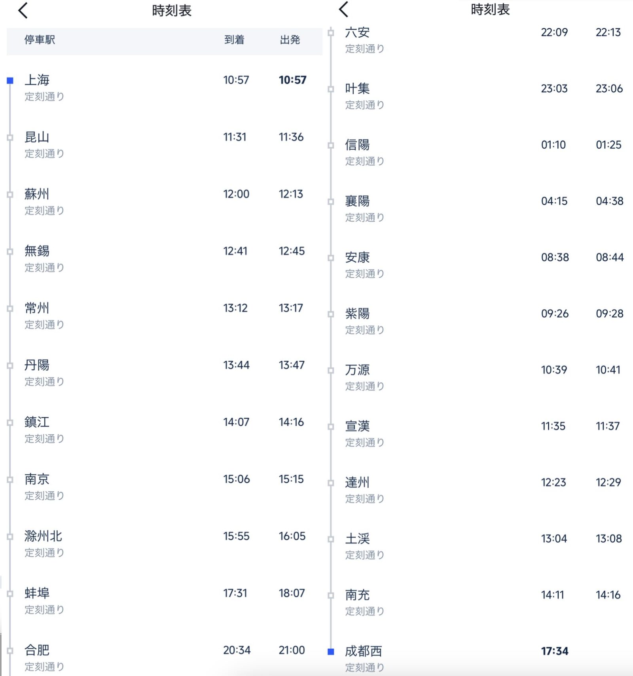Click the route stop marker beside 無錫
The height and width of the screenshot is (676, 633).
(x=10, y=252)
